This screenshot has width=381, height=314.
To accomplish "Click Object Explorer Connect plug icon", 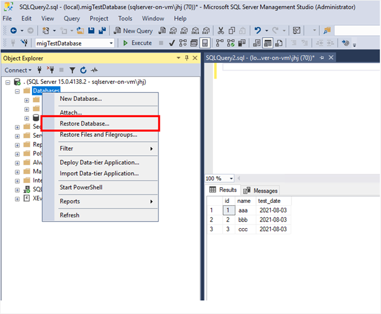I will click(x=39, y=70).
